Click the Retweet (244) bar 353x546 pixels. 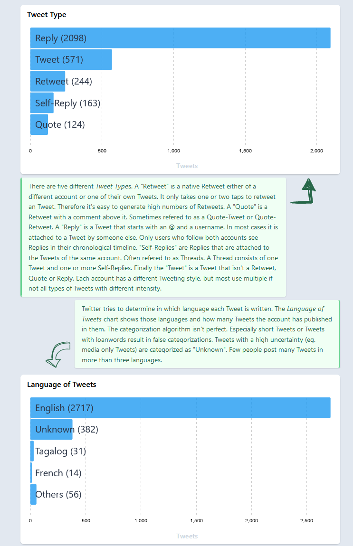coord(48,81)
